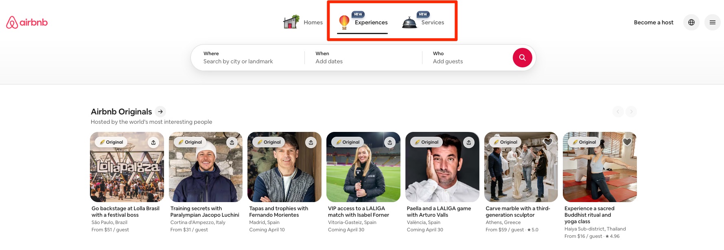This screenshot has width=724, height=250.
Task: Share the Arturo Valls paella experience
Action: [x=469, y=142]
